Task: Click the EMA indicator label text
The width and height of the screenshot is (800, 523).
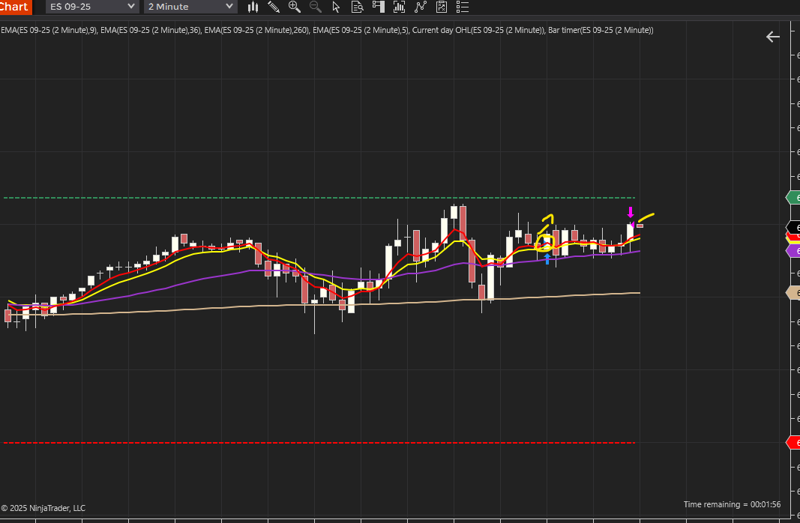Action: [x=327, y=30]
